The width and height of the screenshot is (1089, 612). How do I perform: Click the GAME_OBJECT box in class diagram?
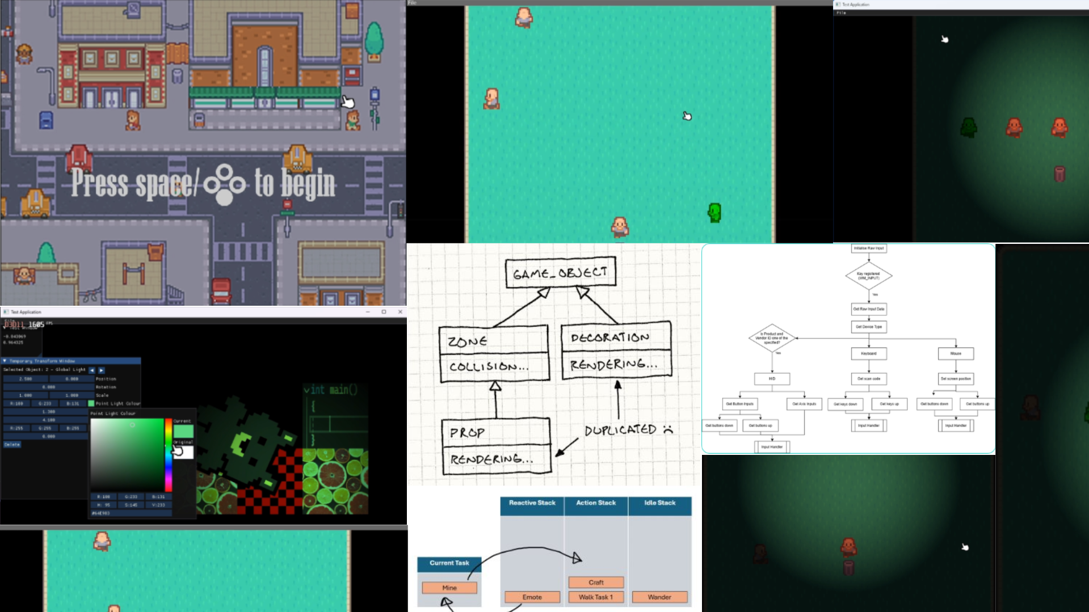coord(560,273)
